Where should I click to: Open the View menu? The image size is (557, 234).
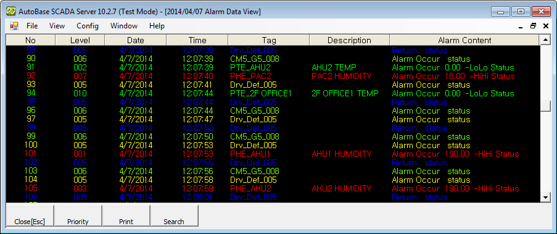57,26
